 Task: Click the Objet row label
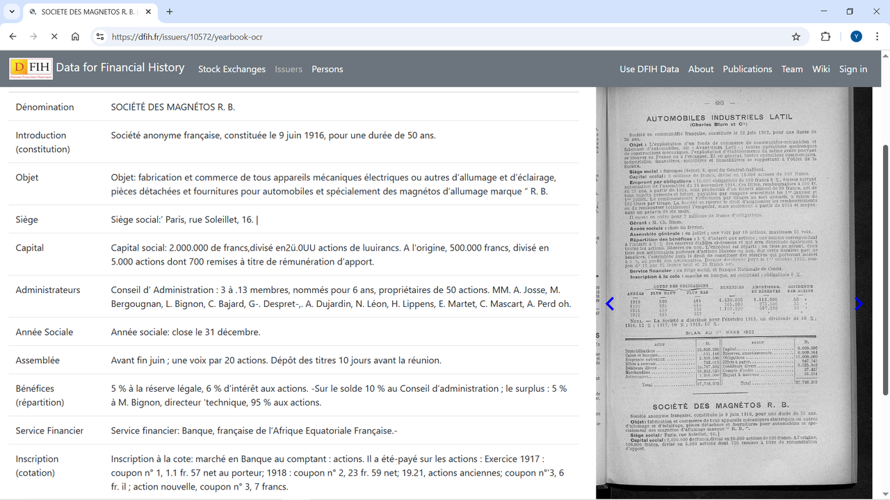[x=26, y=177]
